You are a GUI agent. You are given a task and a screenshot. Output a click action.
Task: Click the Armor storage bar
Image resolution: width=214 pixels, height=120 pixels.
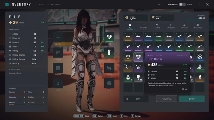point(36,94)
